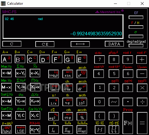
Task: Switch the deg/rad/grad angle mode
Action: pos(136,46)
